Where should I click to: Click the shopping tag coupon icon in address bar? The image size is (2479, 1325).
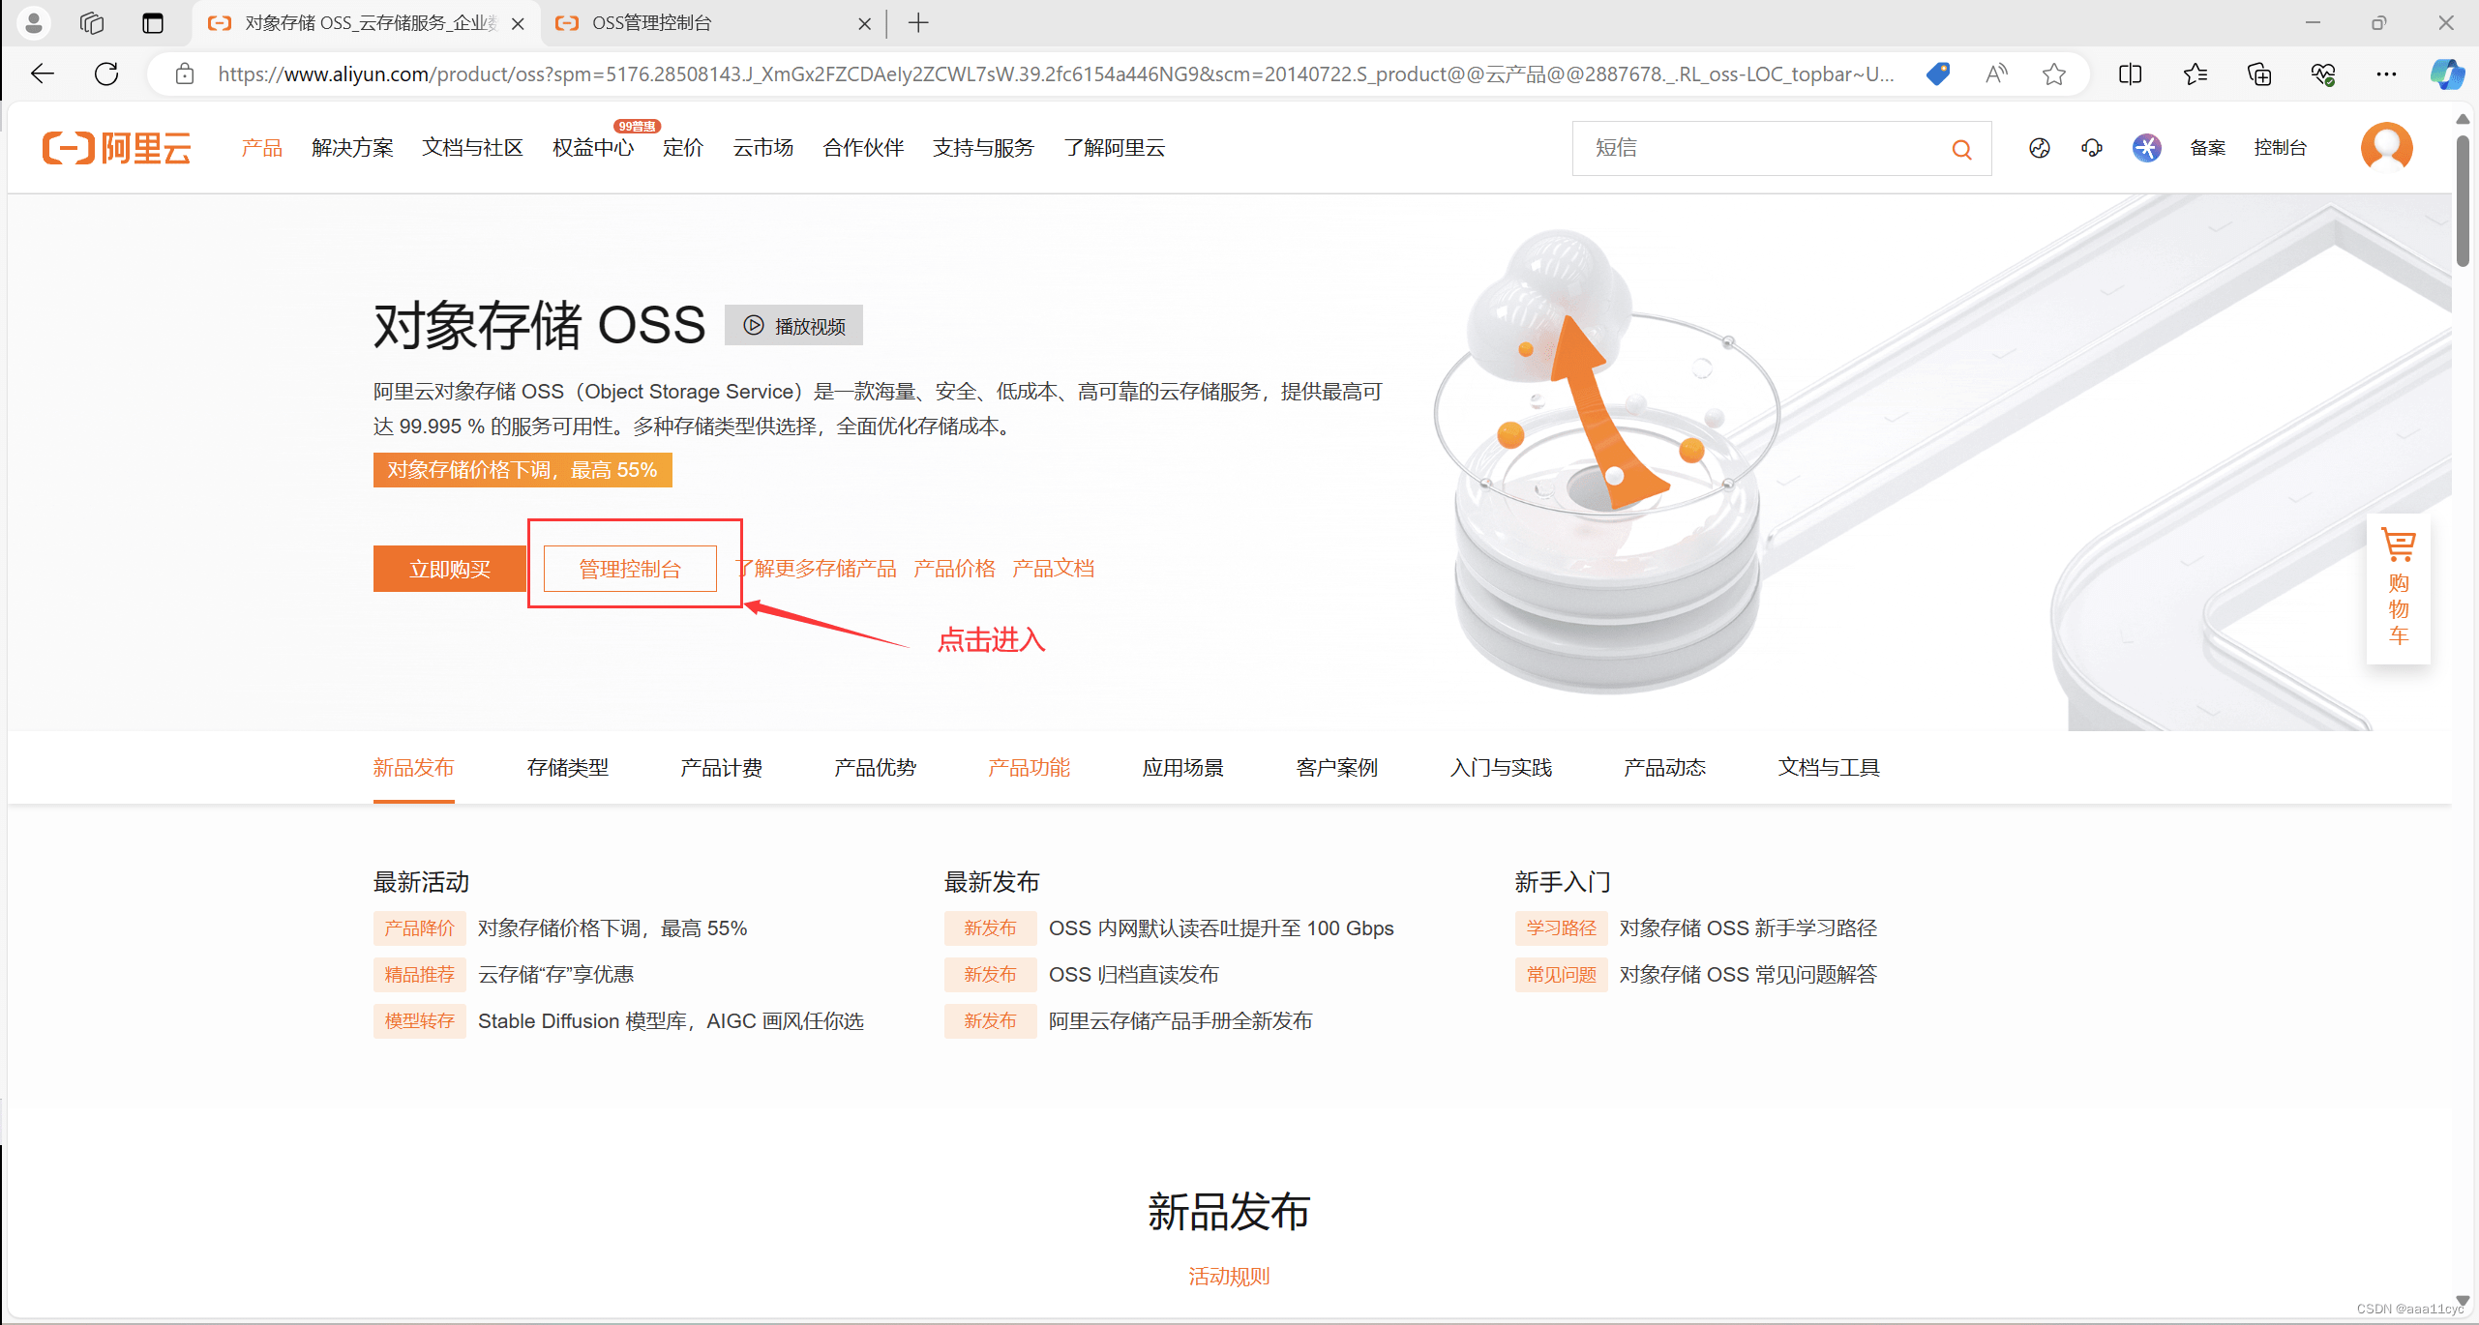(x=1938, y=74)
